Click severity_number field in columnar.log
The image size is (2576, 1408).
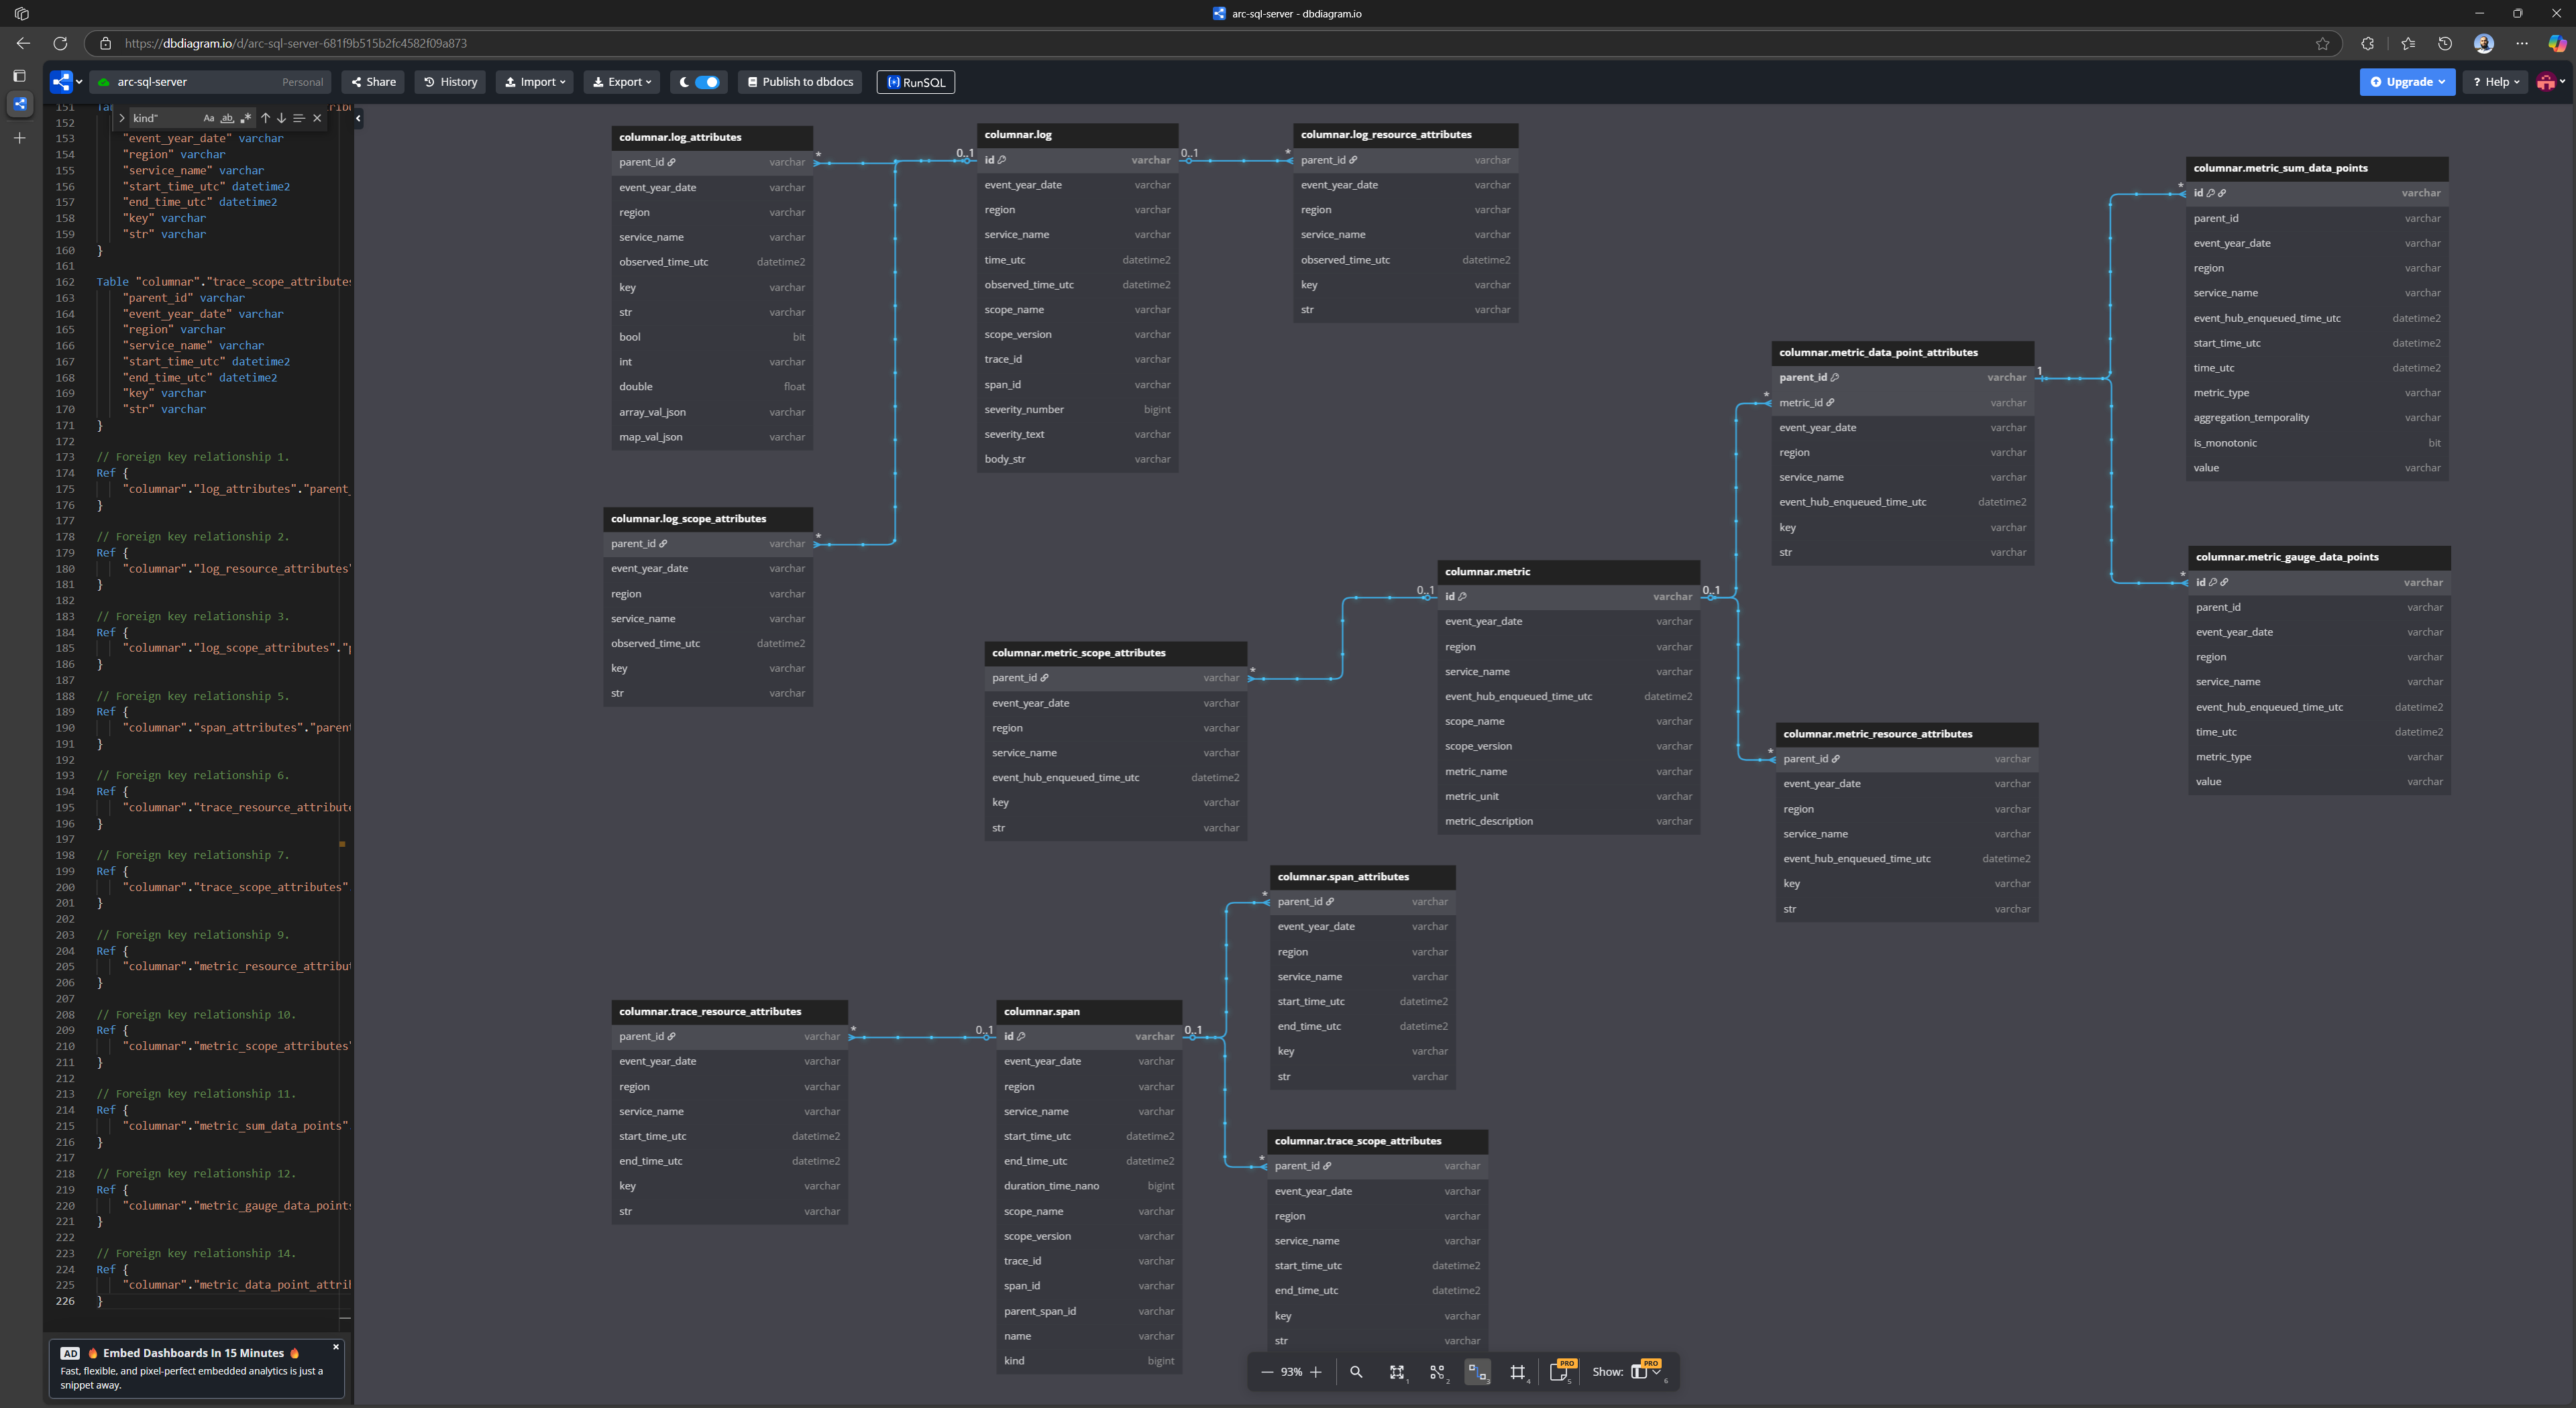[1077, 410]
